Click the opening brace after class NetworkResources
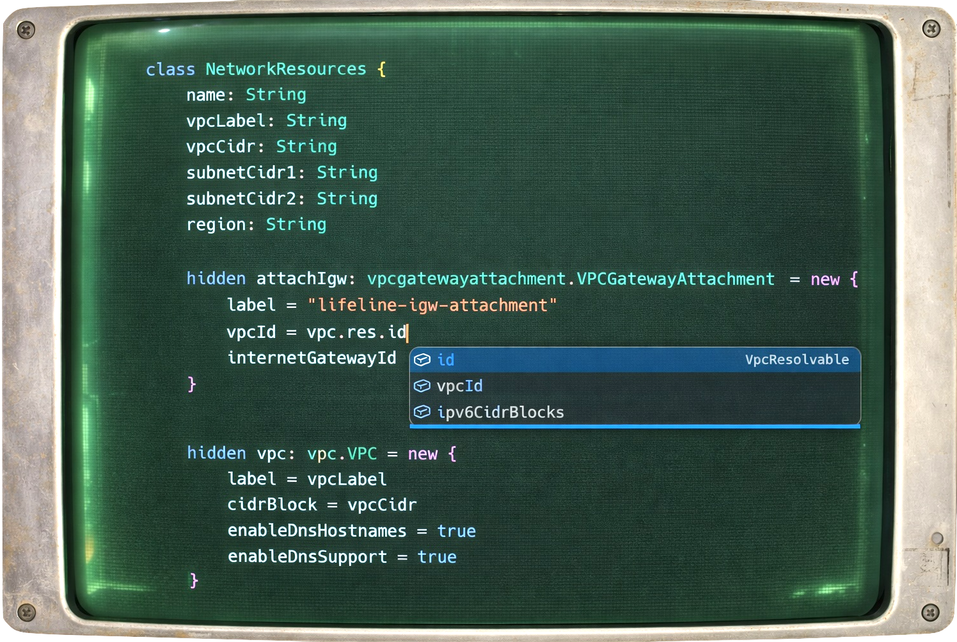 [x=382, y=69]
